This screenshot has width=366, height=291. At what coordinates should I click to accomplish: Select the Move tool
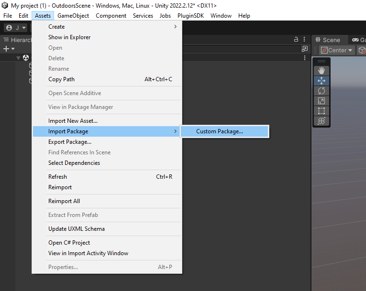coord(321,81)
